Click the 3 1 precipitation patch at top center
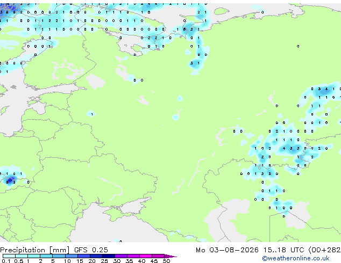 click(195, 63)
